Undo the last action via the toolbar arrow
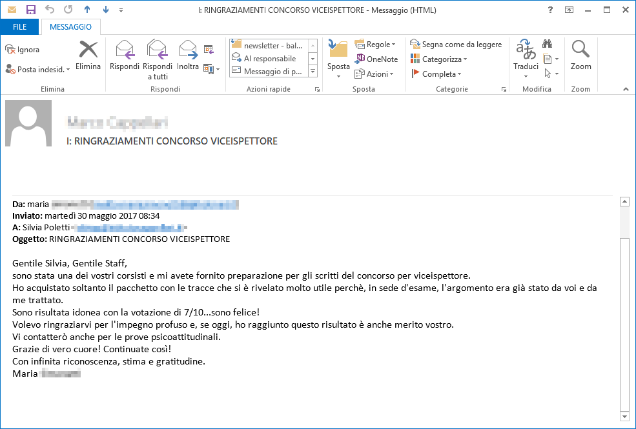Image resolution: width=636 pixels, height=429 pixels. point(50,10)
